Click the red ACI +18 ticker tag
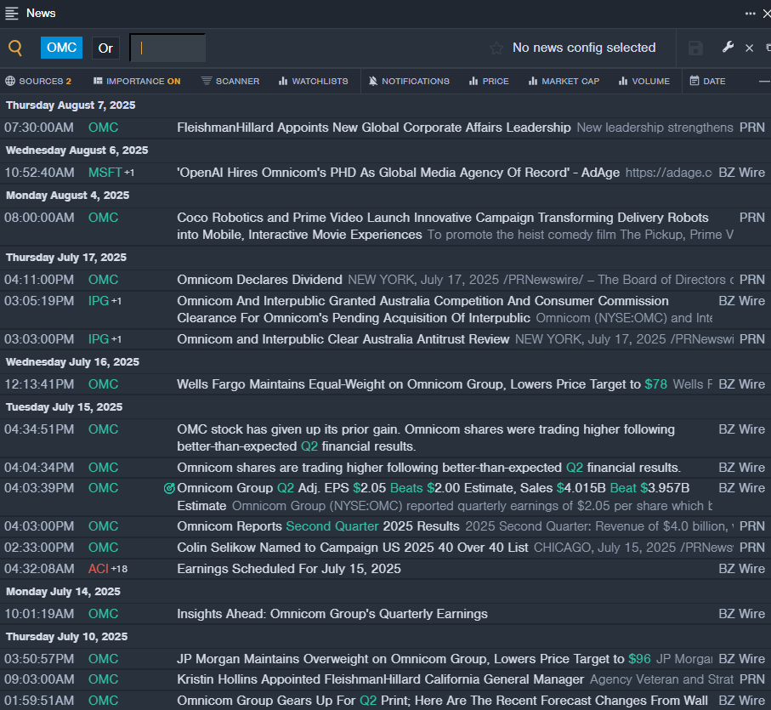 coord(108,569)
